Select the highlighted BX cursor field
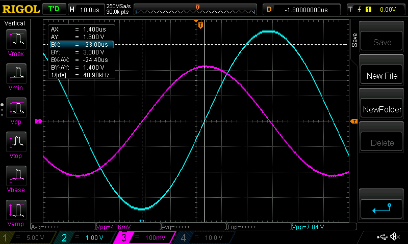408x244 pixels. pos(81,45)
